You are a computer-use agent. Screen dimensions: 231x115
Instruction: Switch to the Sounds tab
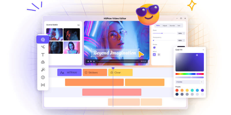pyautogui.click(x=172, y=26)
